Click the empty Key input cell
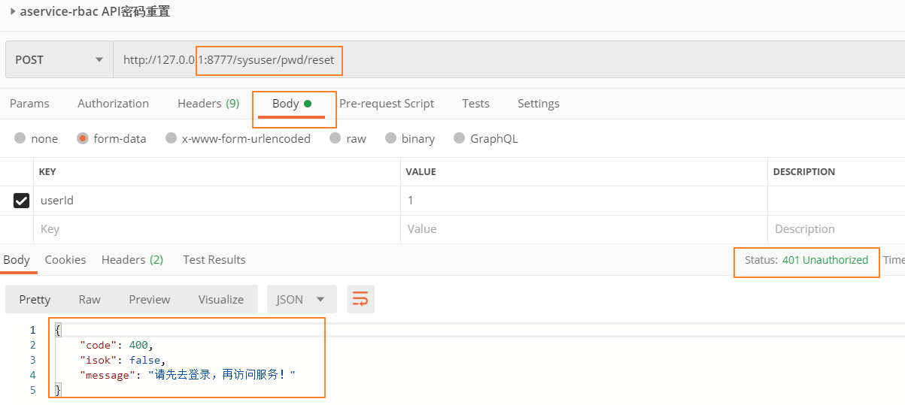 tap(217, 229)
